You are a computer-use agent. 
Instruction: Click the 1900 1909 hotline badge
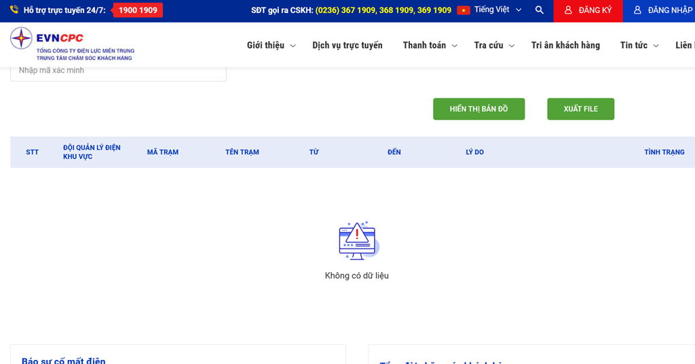click(x=138, y=10)
